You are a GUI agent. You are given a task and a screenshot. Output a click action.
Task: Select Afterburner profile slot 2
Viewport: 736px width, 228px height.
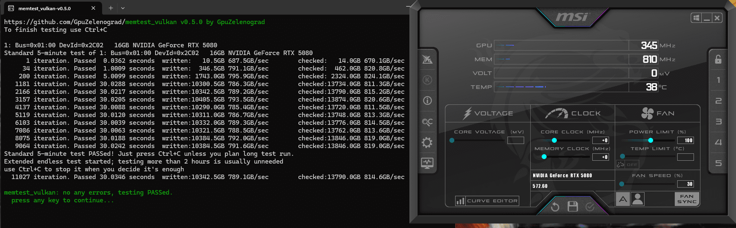click(718, 101)
